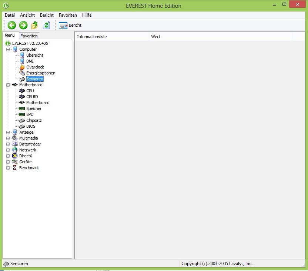Refresh the view using the refresh icon
308x271 pixels.
click(47, 25)
